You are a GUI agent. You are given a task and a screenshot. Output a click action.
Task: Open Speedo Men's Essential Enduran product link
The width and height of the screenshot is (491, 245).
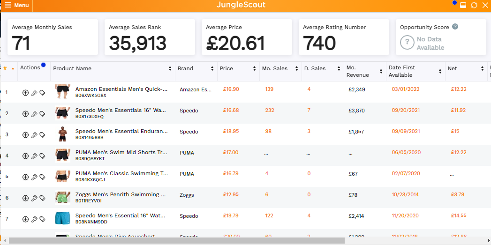point(121,131)
